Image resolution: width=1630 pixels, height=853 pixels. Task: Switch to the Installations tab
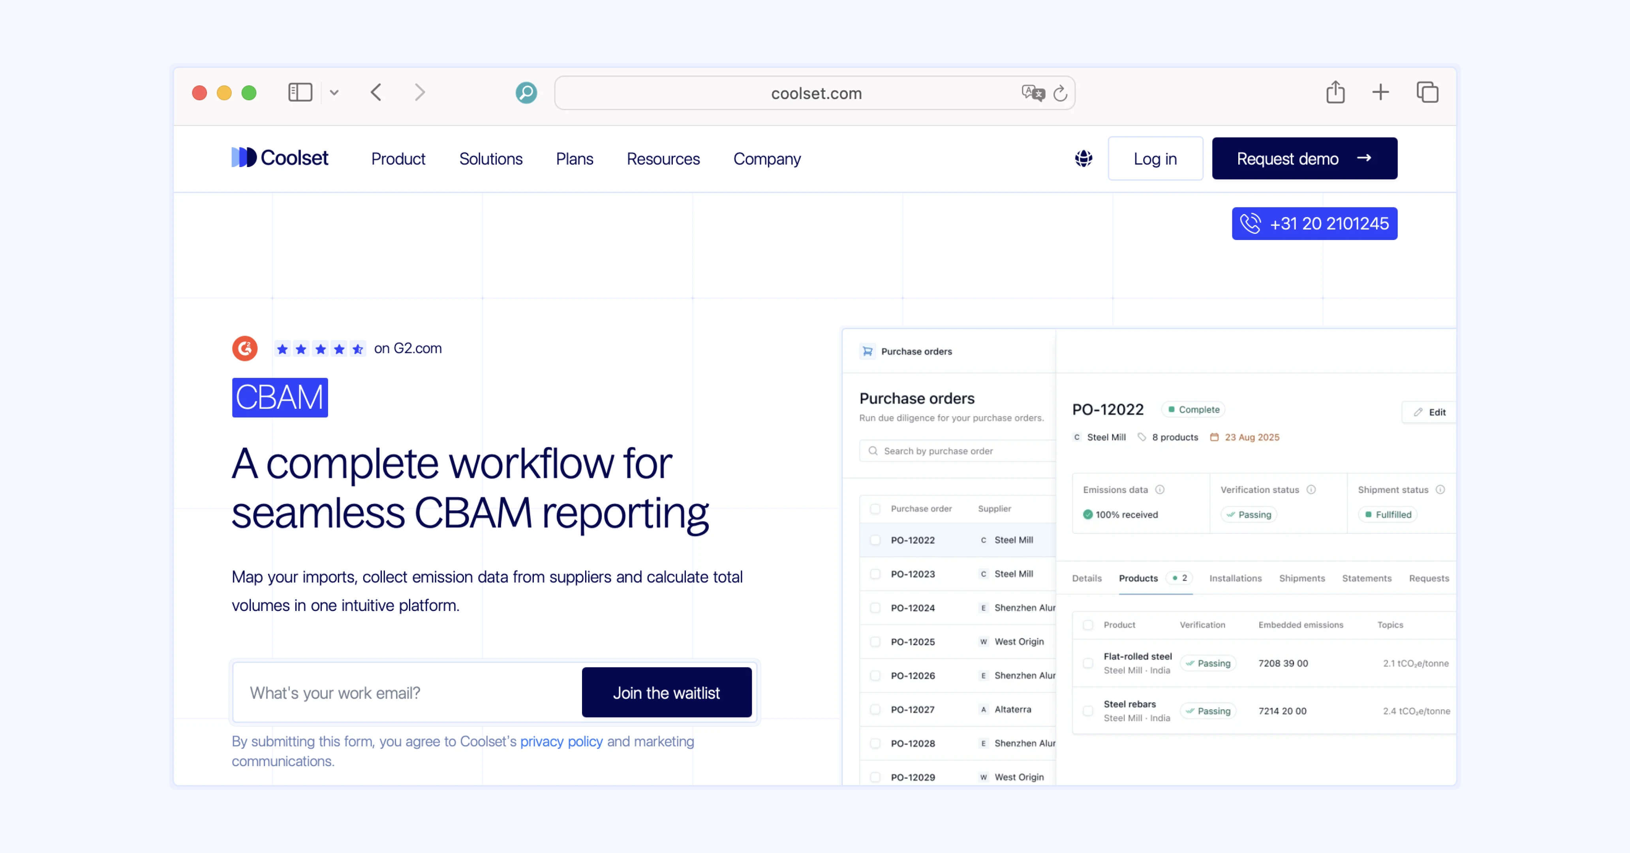click(1235, 579)
